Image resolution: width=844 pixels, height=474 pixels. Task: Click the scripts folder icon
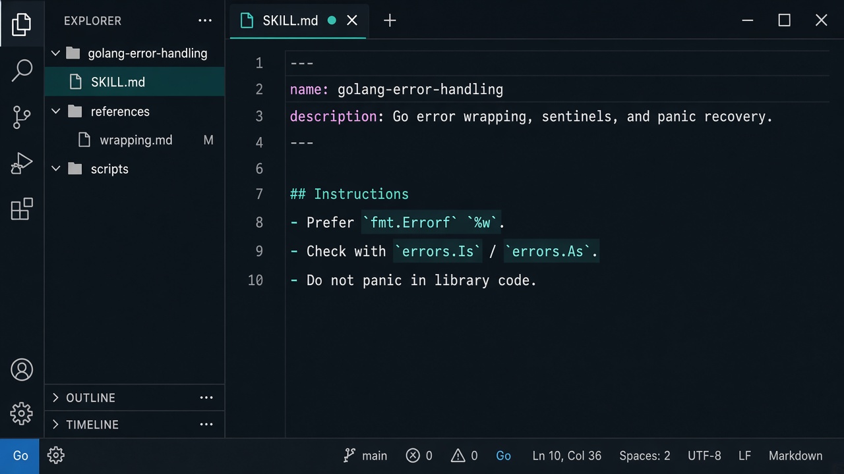point(75,169)
